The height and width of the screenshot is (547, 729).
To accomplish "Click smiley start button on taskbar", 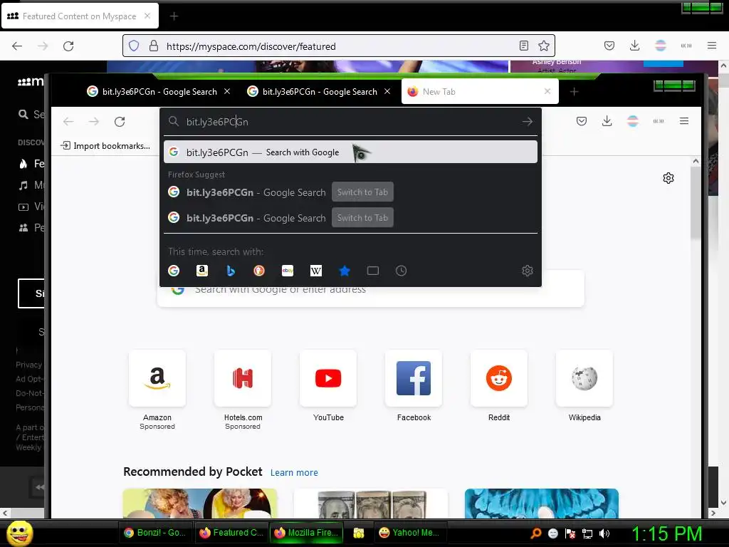I will (x=19, y=533).
